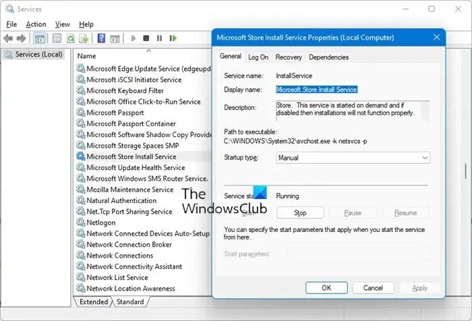Open the Action menu

pos(36,24)
